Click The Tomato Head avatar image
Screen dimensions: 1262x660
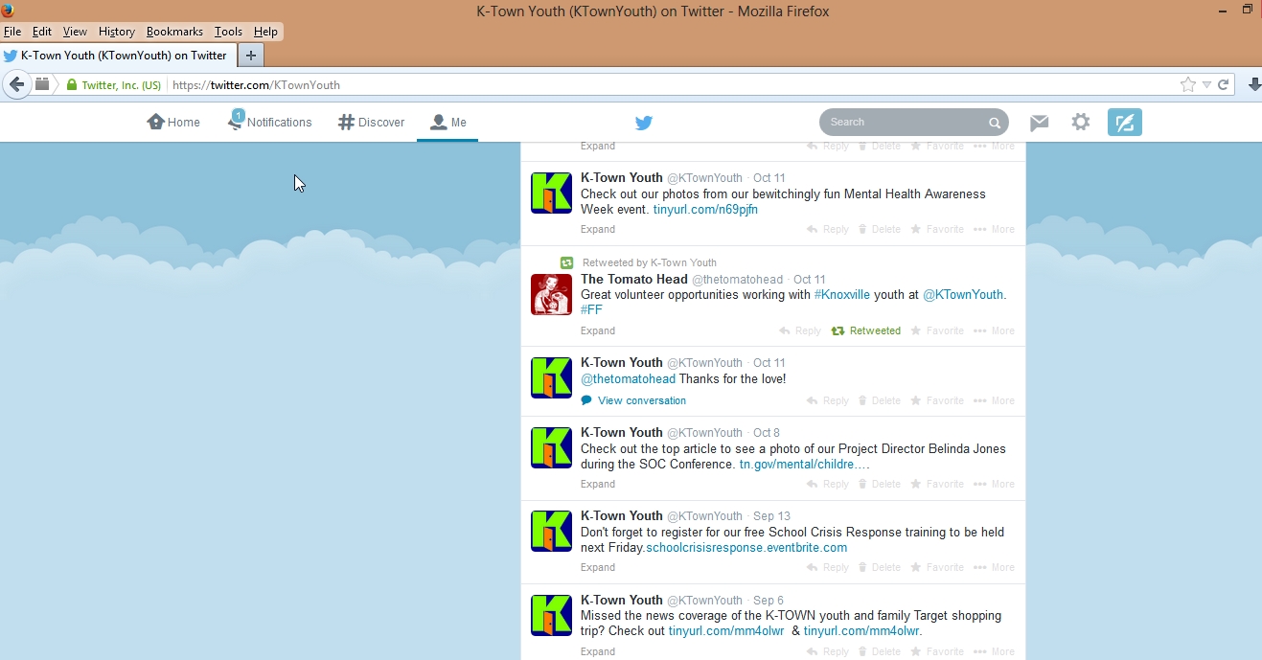(551, 294)
